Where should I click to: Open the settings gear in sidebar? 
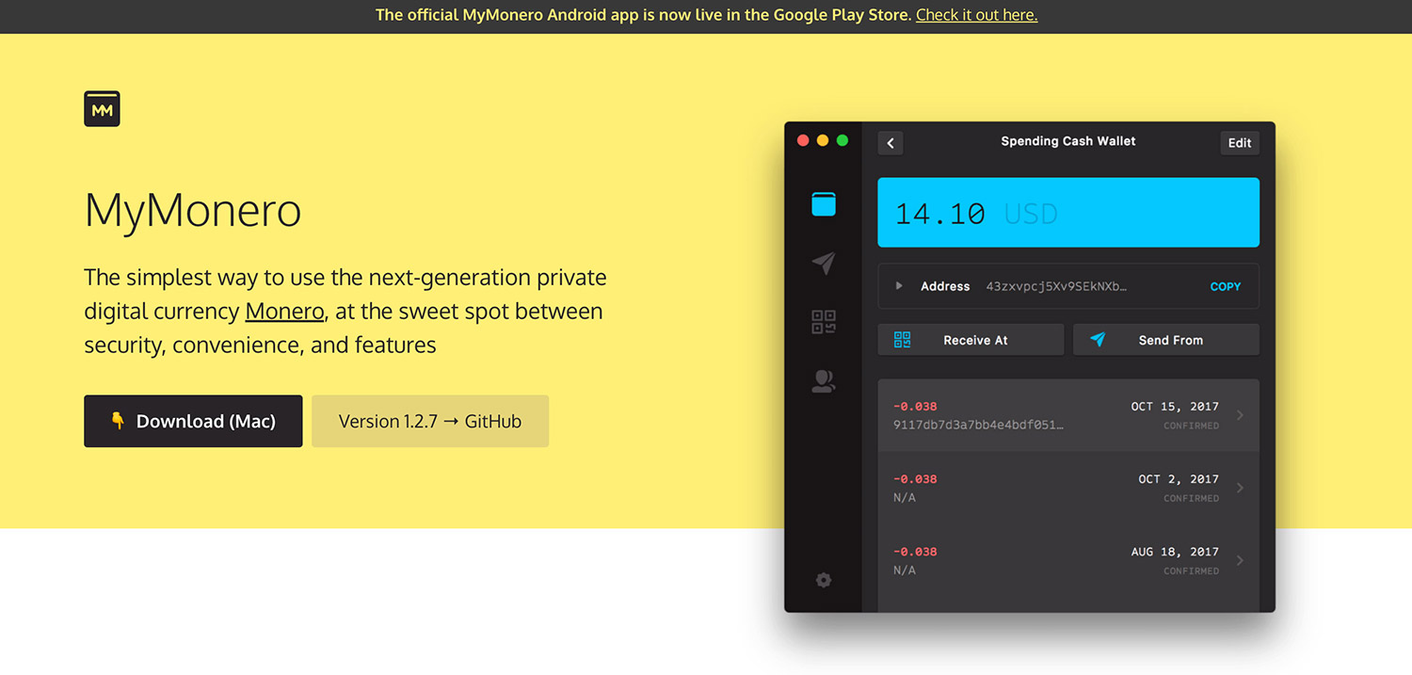[x=824, y=580]
